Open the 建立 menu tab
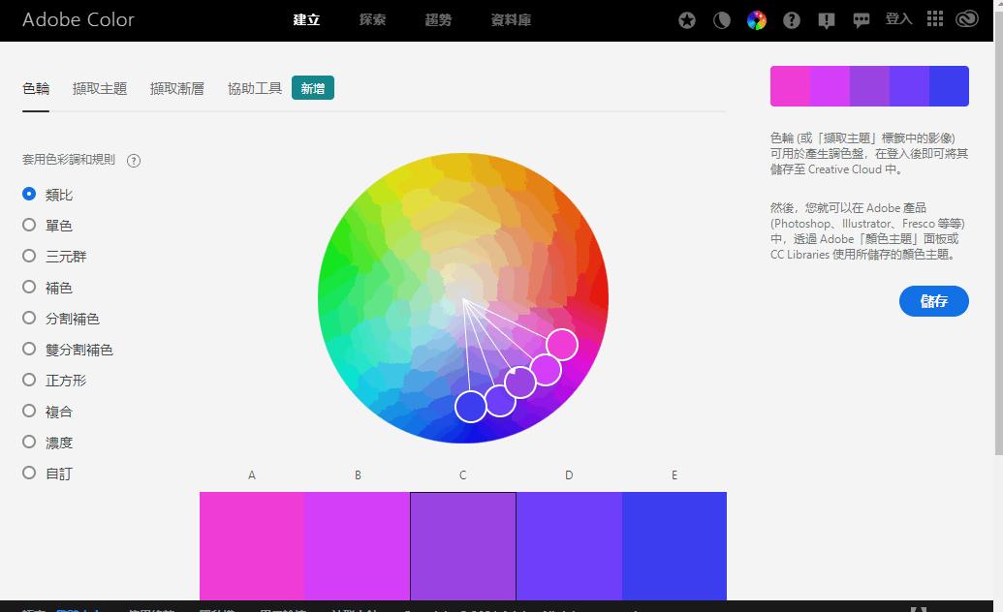The image size is (1003, 612). pyautogui.click(x=306, y=19)
